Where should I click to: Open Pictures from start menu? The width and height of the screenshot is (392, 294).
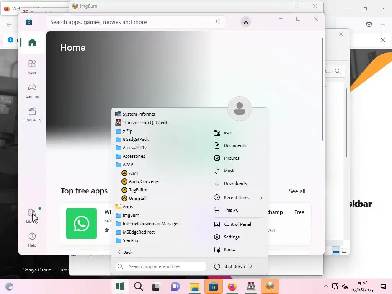pos(227,158)
